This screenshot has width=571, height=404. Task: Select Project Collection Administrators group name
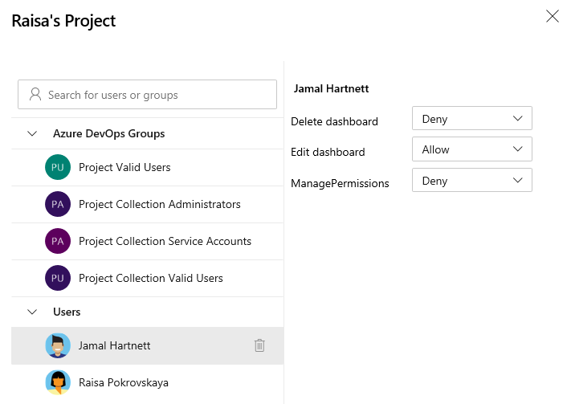pyautogui.click(x=159, y=204)
